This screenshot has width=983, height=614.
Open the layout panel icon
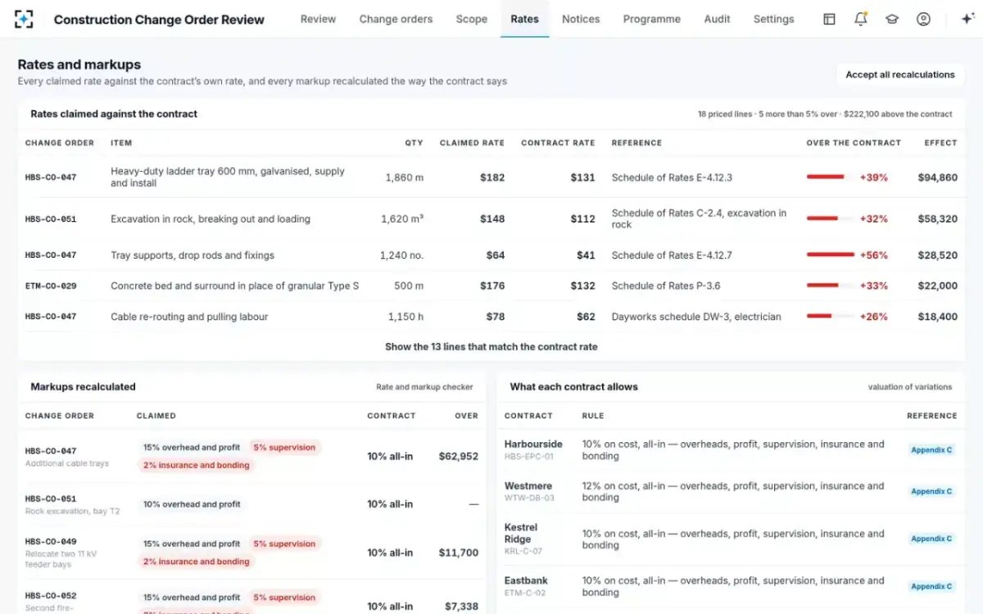point(829,19)
